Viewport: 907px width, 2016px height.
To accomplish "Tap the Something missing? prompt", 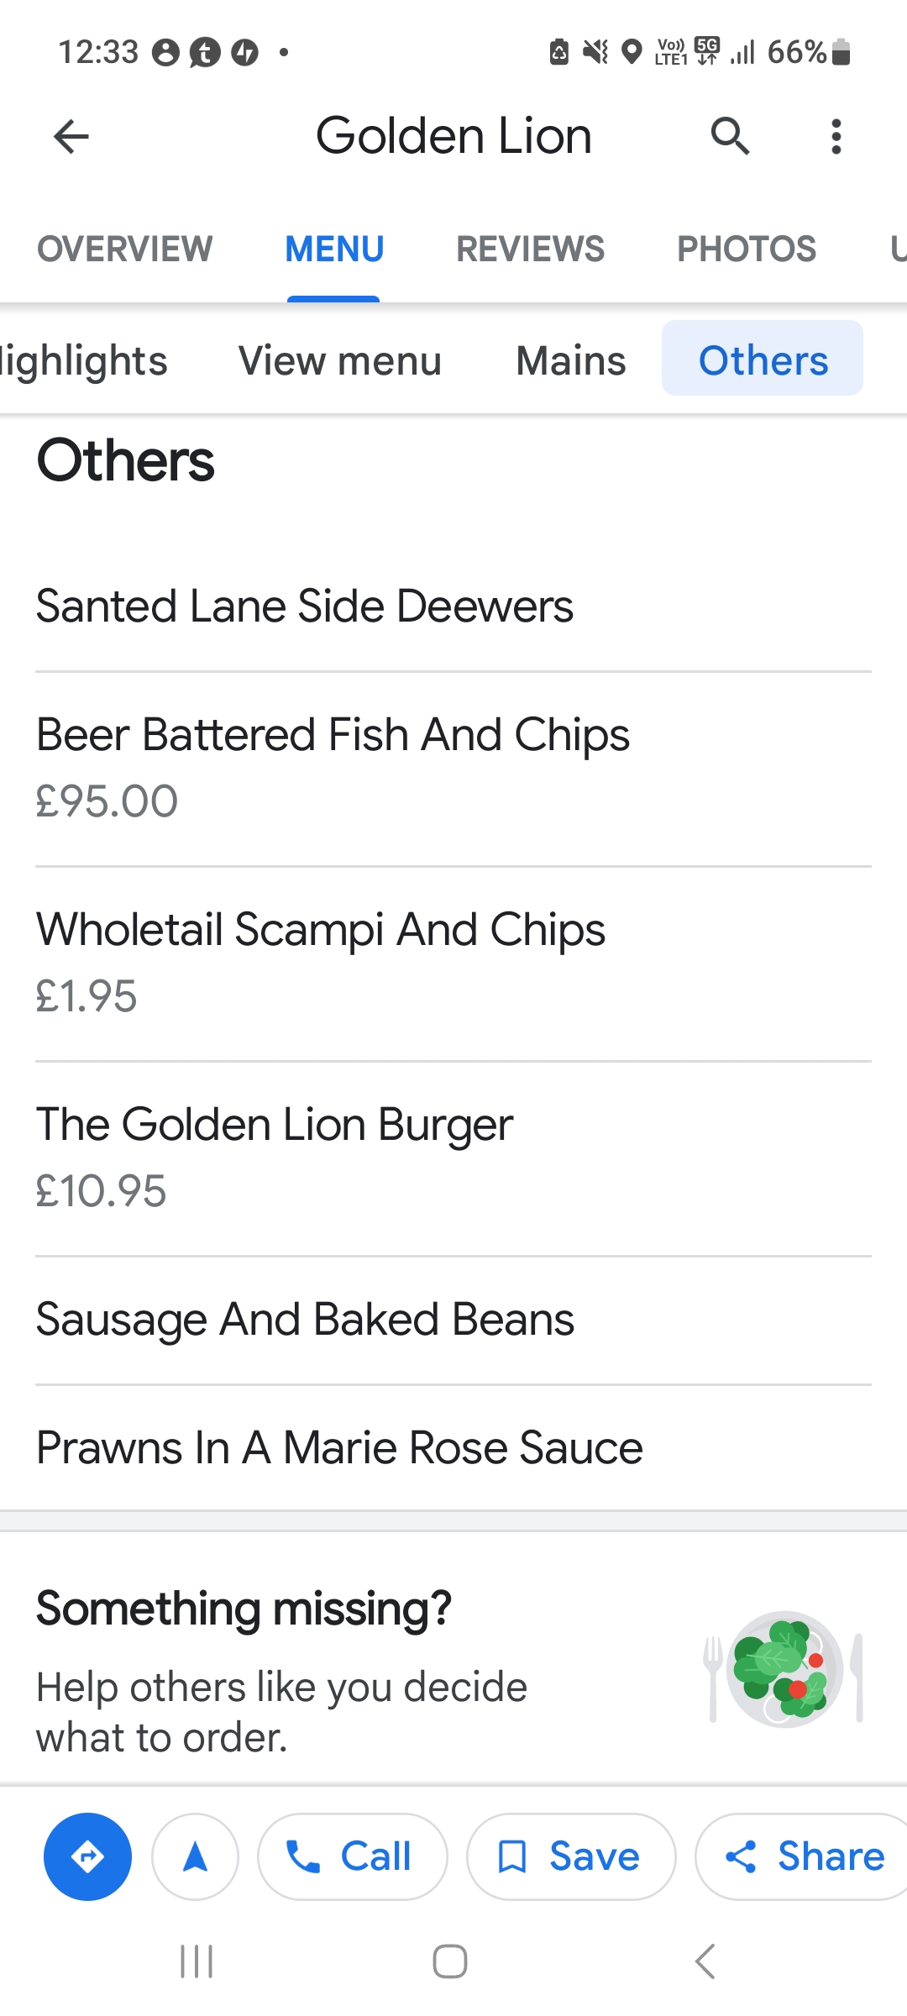I will 244,1609.
